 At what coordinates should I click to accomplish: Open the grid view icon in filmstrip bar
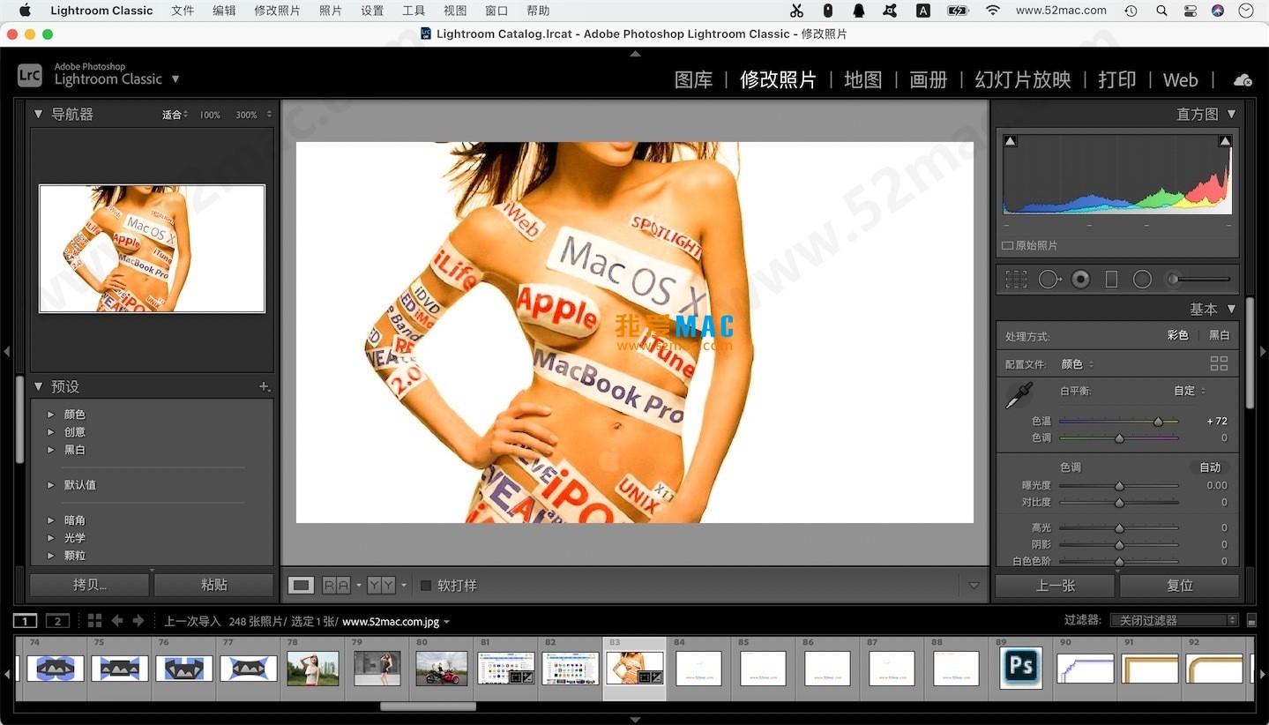click(94, 621)
